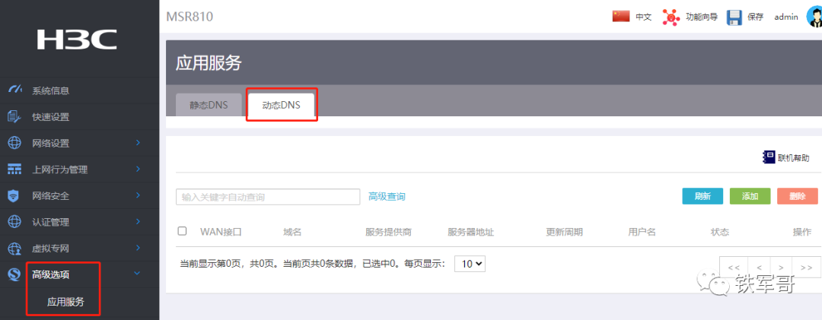Image resolution: width=822 pixels, height=320 pixels.
Task: Open 快速设置 in the sidebar
Action: click(51, 117)
